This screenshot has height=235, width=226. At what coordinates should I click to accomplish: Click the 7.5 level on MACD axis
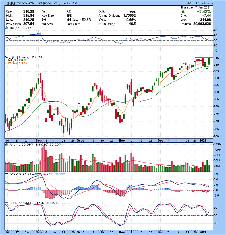pyautogui.click(x=216, y=174)
